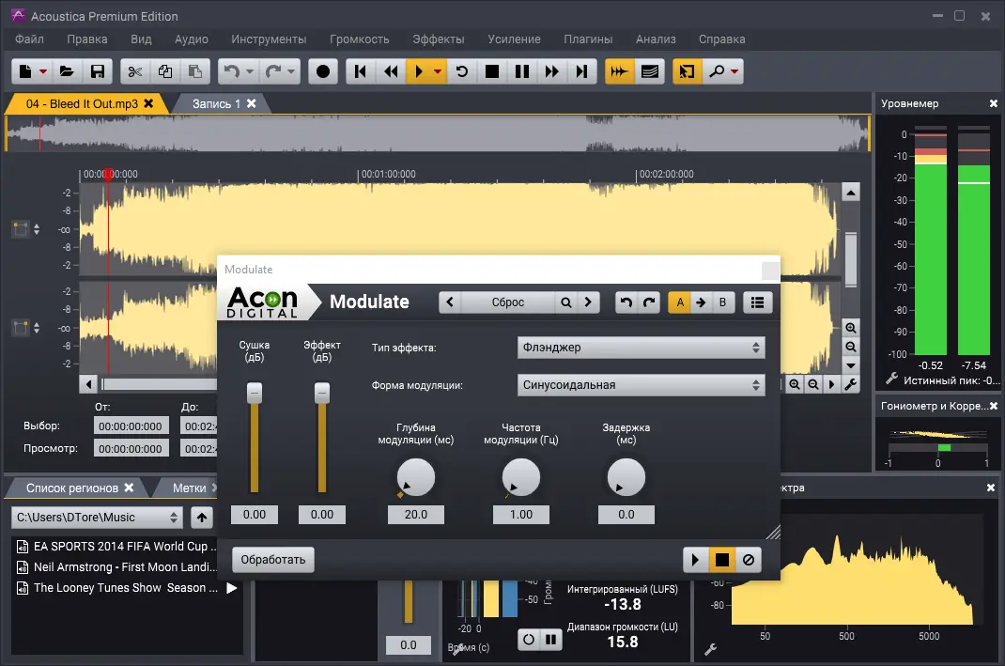Open the Файл menu
This screenshot has width=1005, height=666.
(29, 39)
